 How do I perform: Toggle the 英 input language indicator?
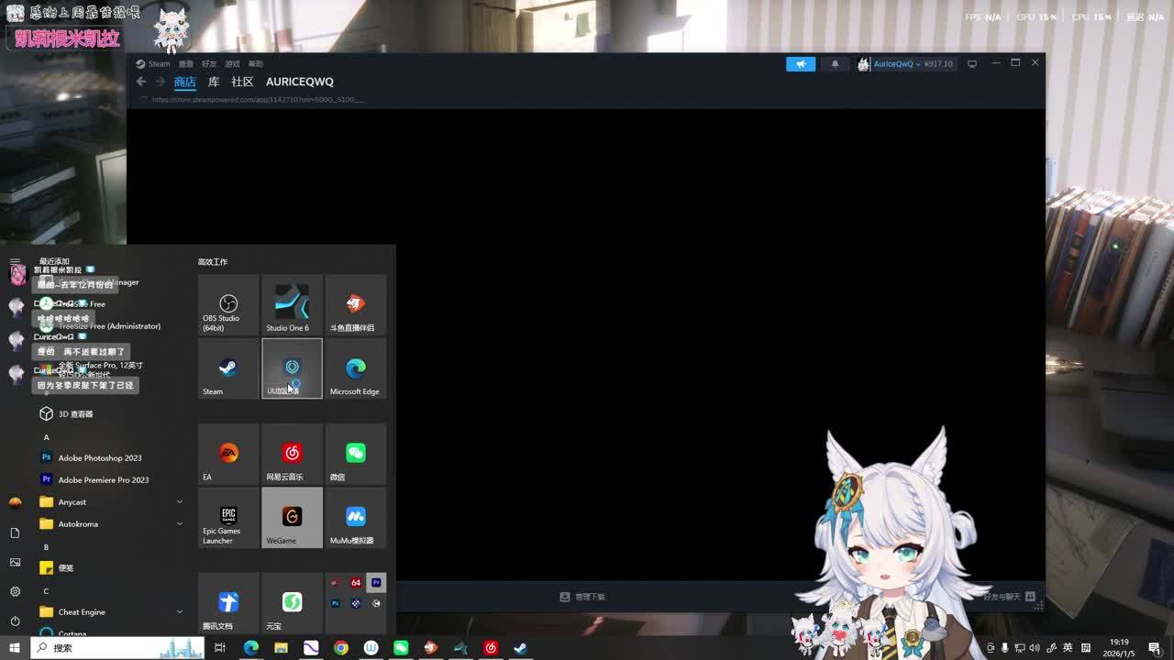1068,648
